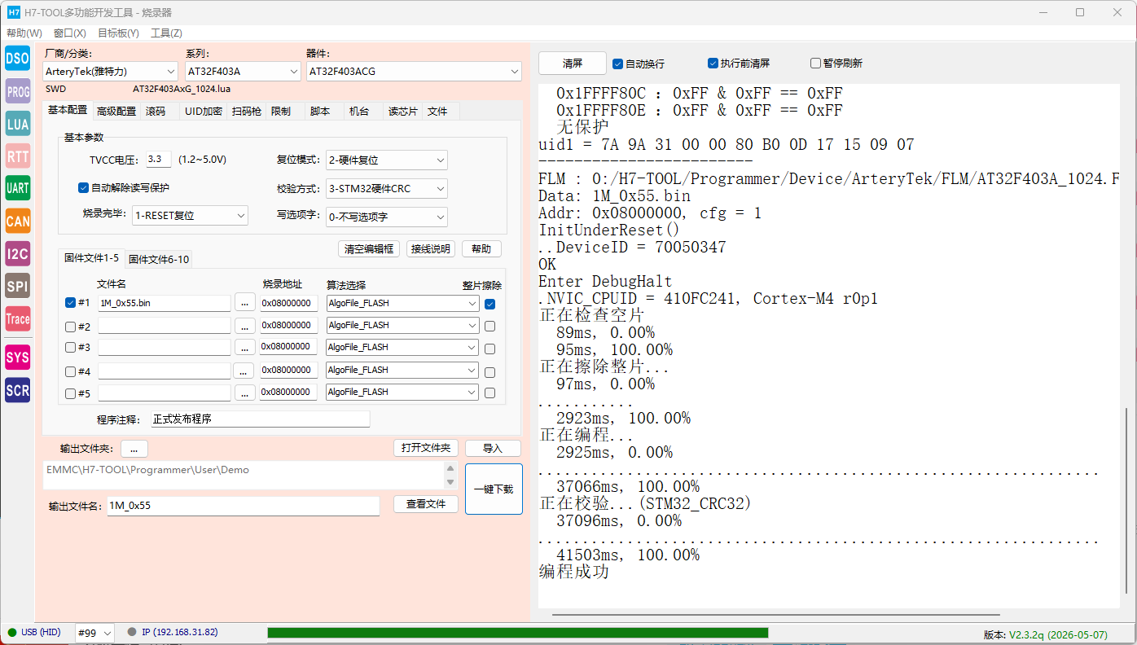The width and height of the screenshot is (1137, 645).
Task: Open the I2C tool
Action: (17, 253)
